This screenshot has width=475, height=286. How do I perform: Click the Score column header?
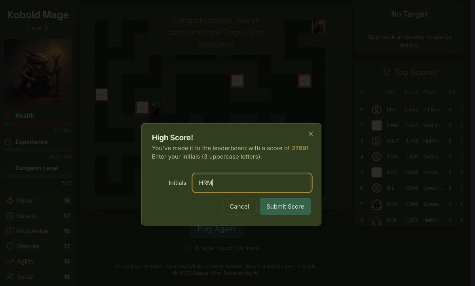tap(411, 92)
